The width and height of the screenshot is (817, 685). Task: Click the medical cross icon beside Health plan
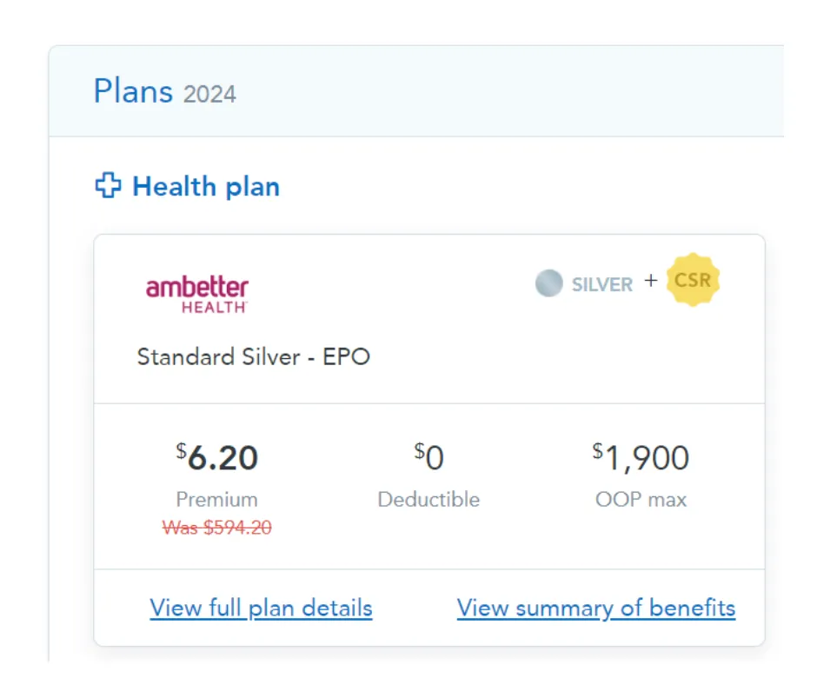(108, 186)
